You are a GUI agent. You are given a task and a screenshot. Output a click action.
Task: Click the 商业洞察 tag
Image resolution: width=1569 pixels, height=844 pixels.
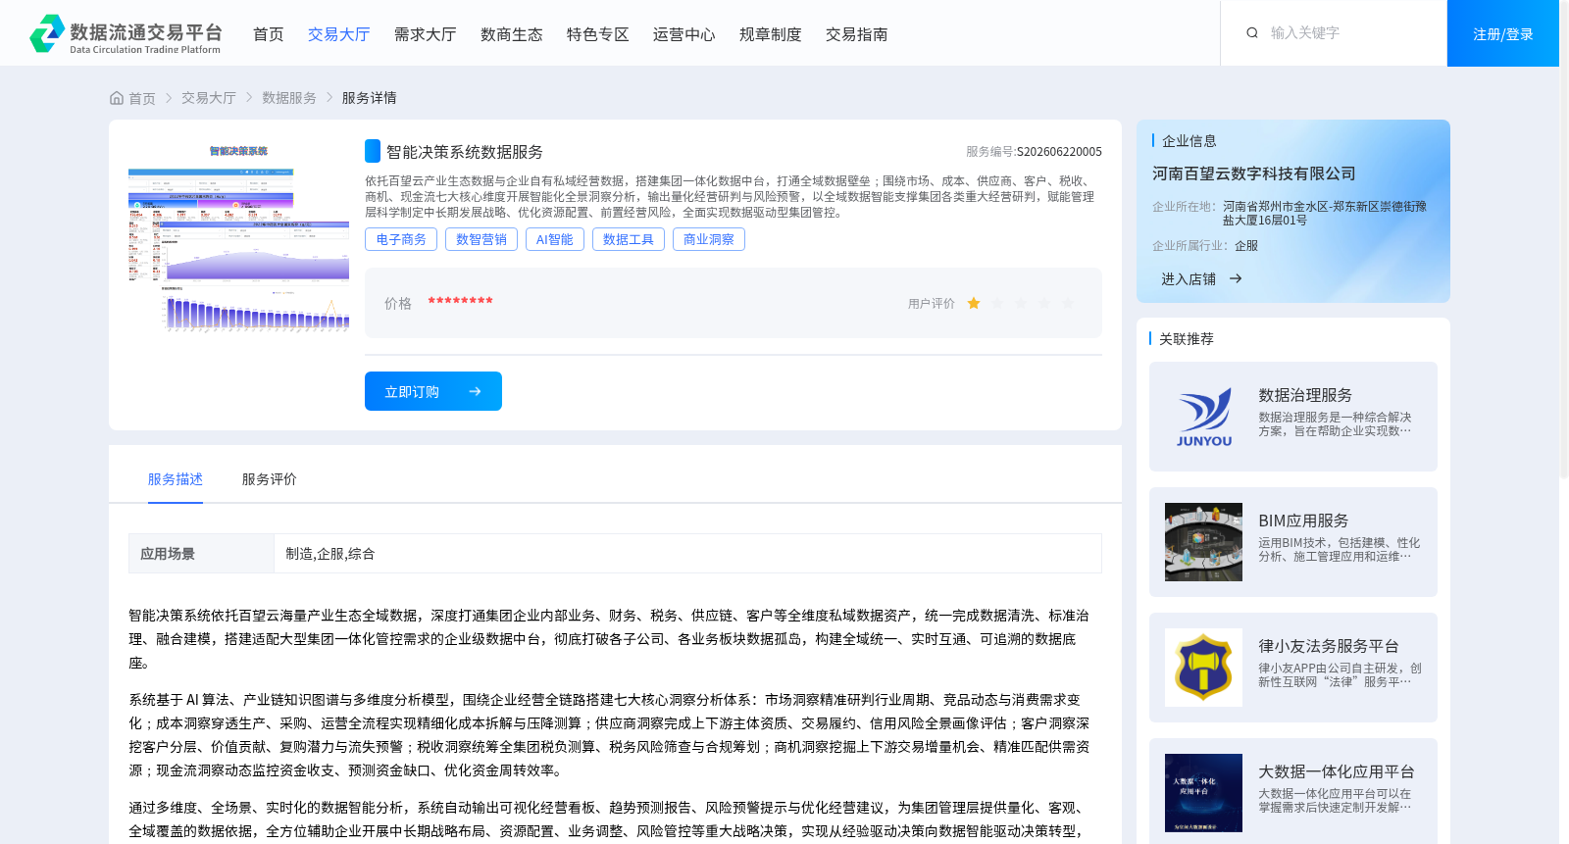pyautogui.click(x=709, y=239)
